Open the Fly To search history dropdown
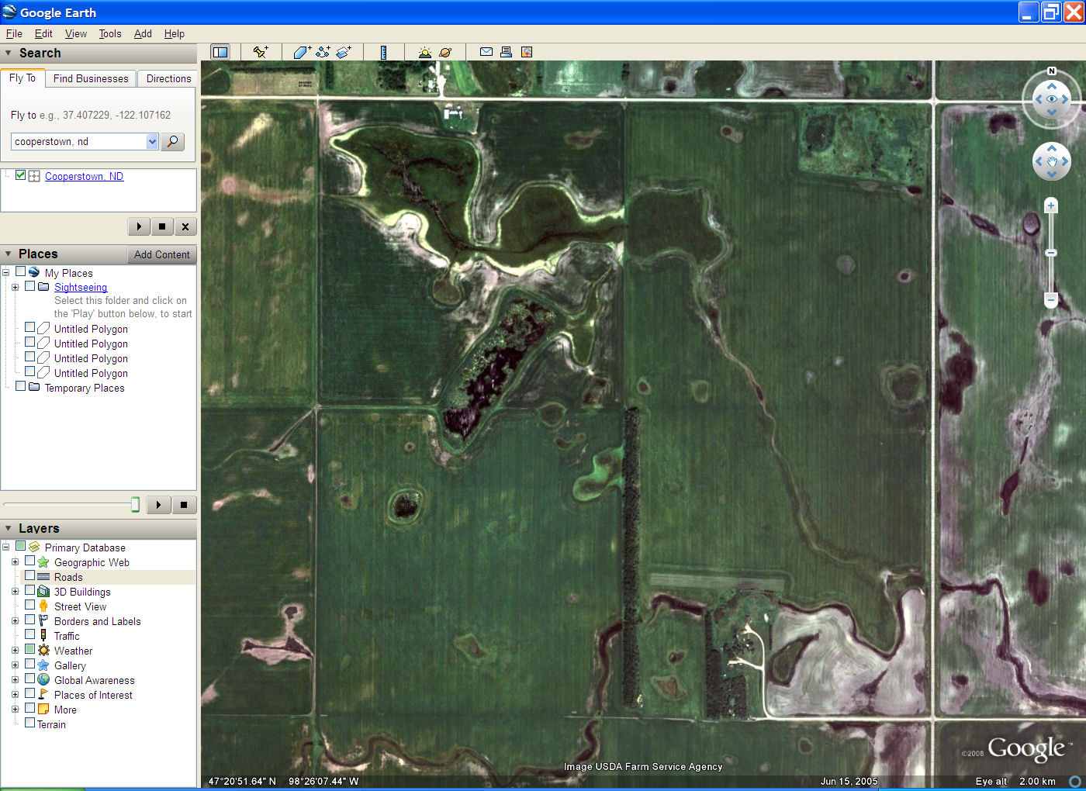The width and height of the screenshot is (1086, 791). [152, 142]
